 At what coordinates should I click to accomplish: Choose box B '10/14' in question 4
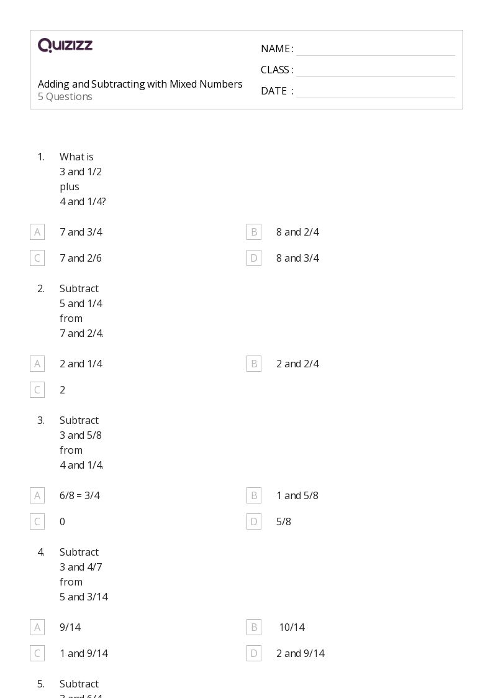[x=254, y=627]
